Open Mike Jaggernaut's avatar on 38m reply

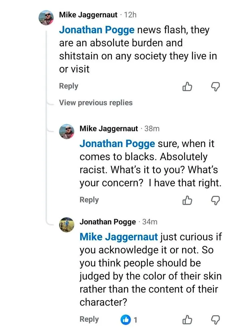(x=67, y=131)
